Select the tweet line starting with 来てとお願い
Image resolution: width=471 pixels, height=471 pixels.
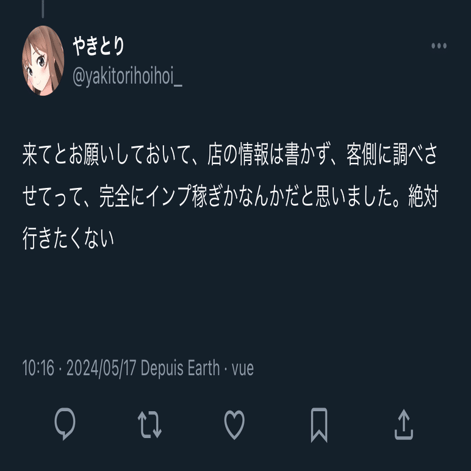pyautogui.click(x=230, y=155)
